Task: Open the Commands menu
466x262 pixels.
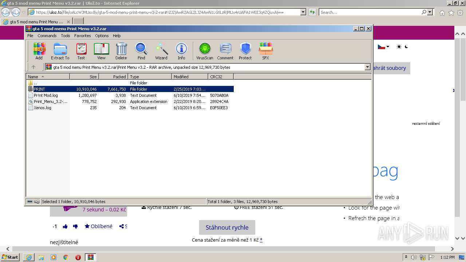Action: (x=47, y=36)
